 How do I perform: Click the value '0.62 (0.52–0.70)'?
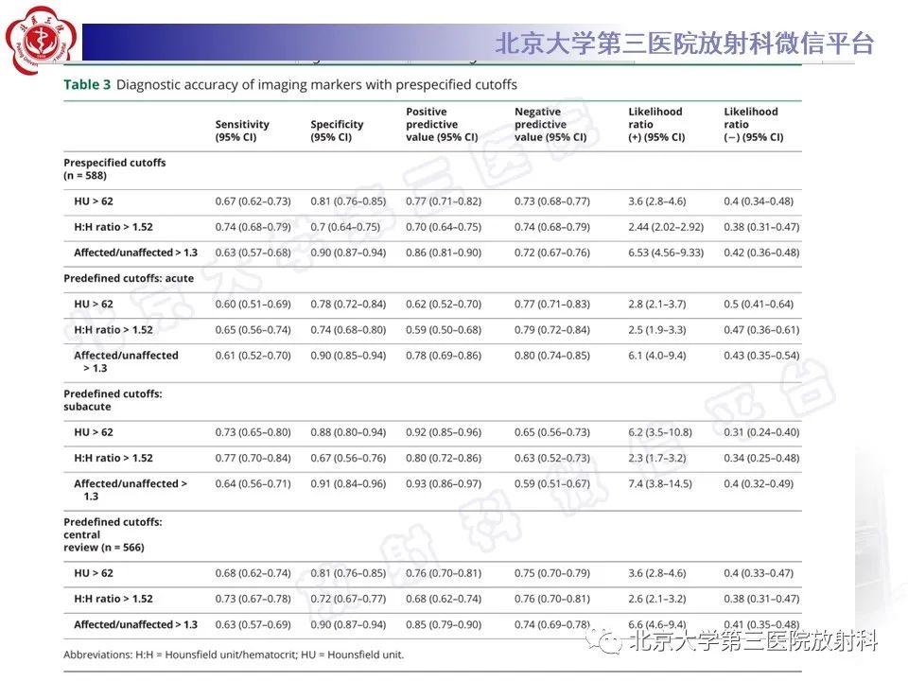pos(444,304)
